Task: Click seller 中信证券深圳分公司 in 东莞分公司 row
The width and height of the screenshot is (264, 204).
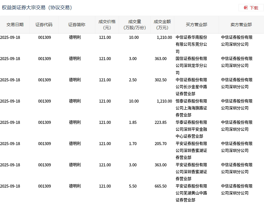Action: (236, 41)
